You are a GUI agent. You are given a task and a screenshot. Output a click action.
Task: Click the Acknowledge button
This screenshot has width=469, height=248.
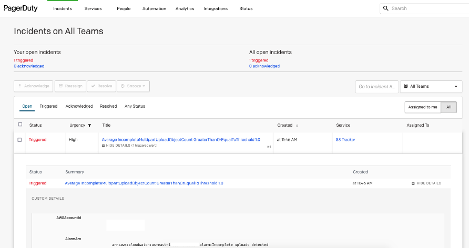point(34,86)
